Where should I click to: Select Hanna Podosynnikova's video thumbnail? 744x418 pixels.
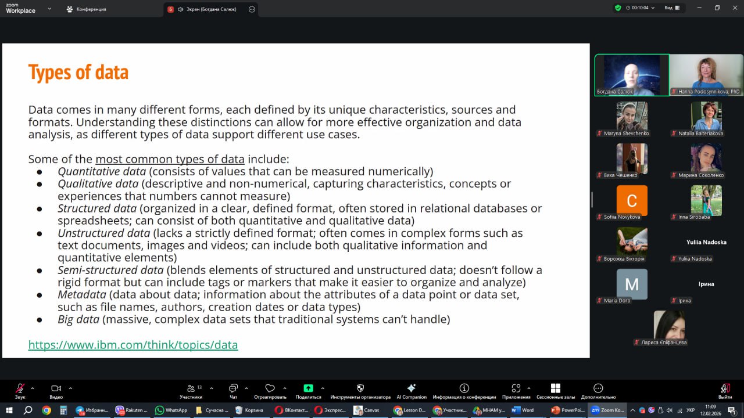(706, 75)
